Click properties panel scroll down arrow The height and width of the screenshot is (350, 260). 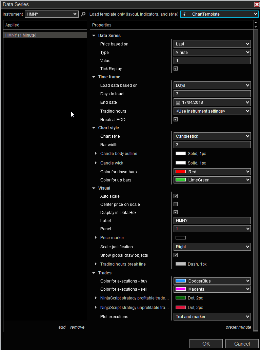click(256, 27)
